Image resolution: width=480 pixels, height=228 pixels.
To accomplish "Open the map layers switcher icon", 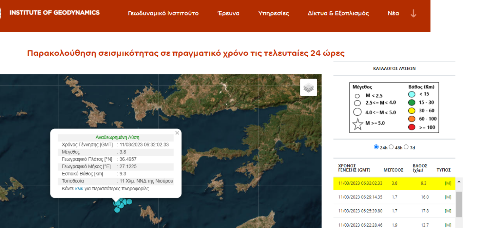I will (x=308, y=88).
